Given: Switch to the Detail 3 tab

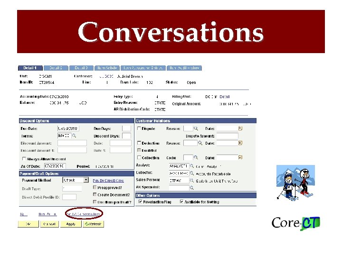Looking at the screenshot, I should (81, 68).
